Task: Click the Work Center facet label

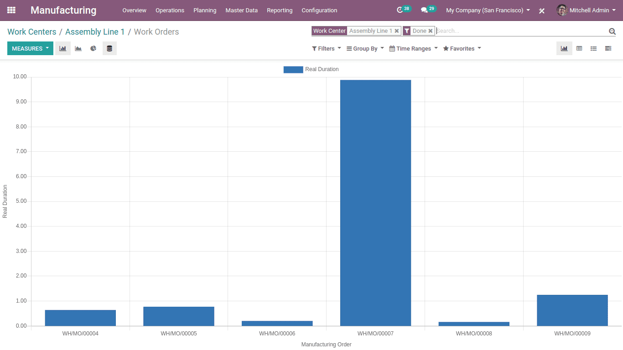Action: tap(329, 31)
